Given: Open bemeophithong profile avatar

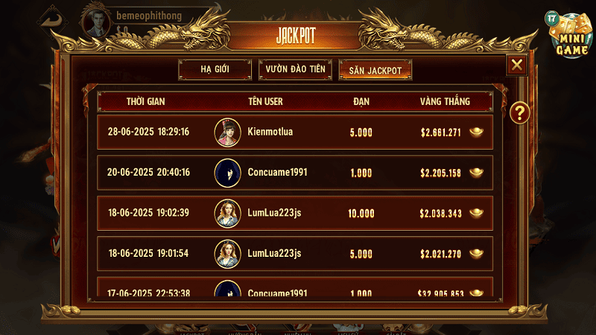Looking at the screenshot, I should (97, 22).
